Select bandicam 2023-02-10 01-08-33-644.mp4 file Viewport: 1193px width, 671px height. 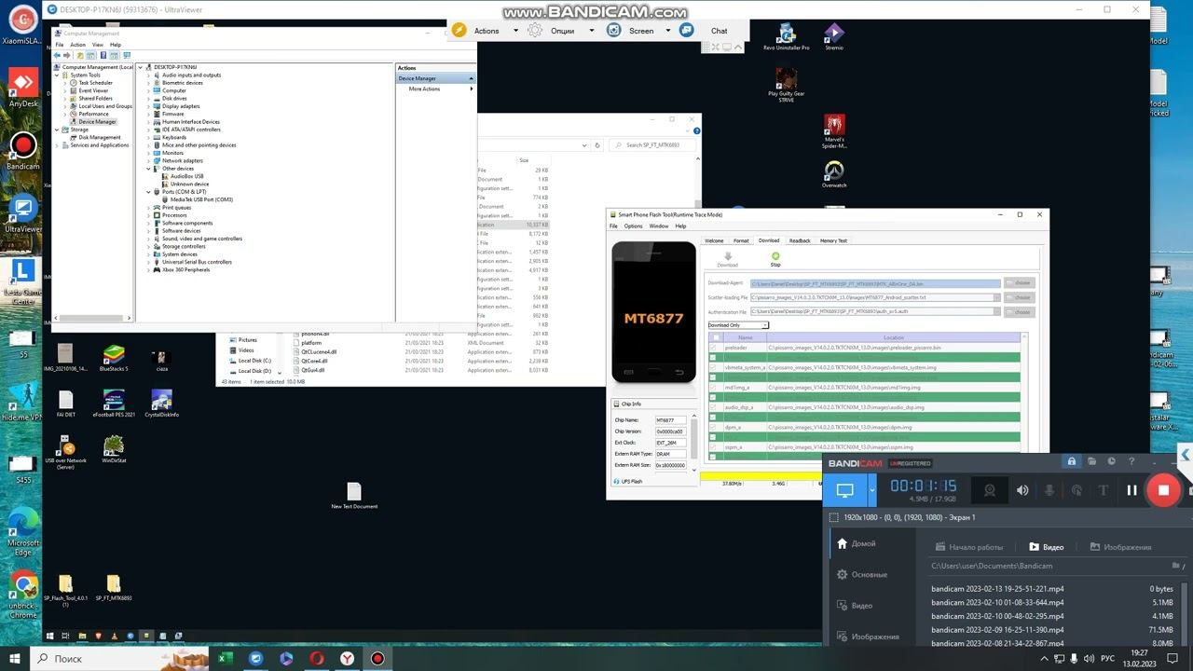[x=997, y=602]
